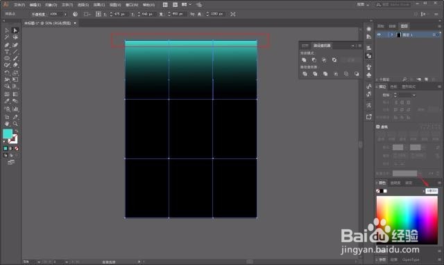
Task: Select the Type tool
Action: click(x=7, y=52)
